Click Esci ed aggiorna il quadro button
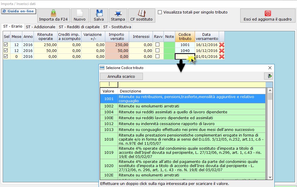The image size is (297, 187). tap(267, 16)
